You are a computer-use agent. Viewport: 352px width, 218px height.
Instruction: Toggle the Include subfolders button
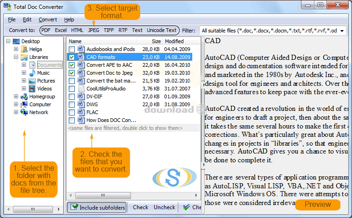(97, 207)
